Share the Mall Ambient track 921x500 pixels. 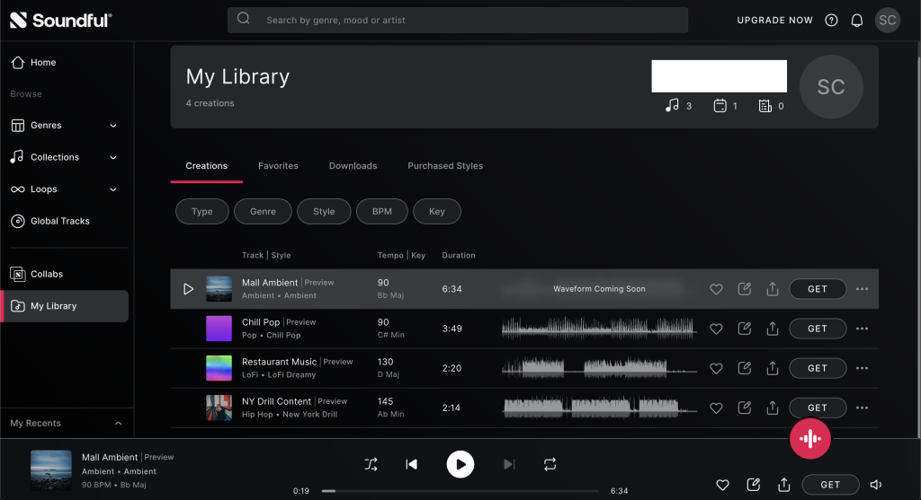tap(773, 288)
